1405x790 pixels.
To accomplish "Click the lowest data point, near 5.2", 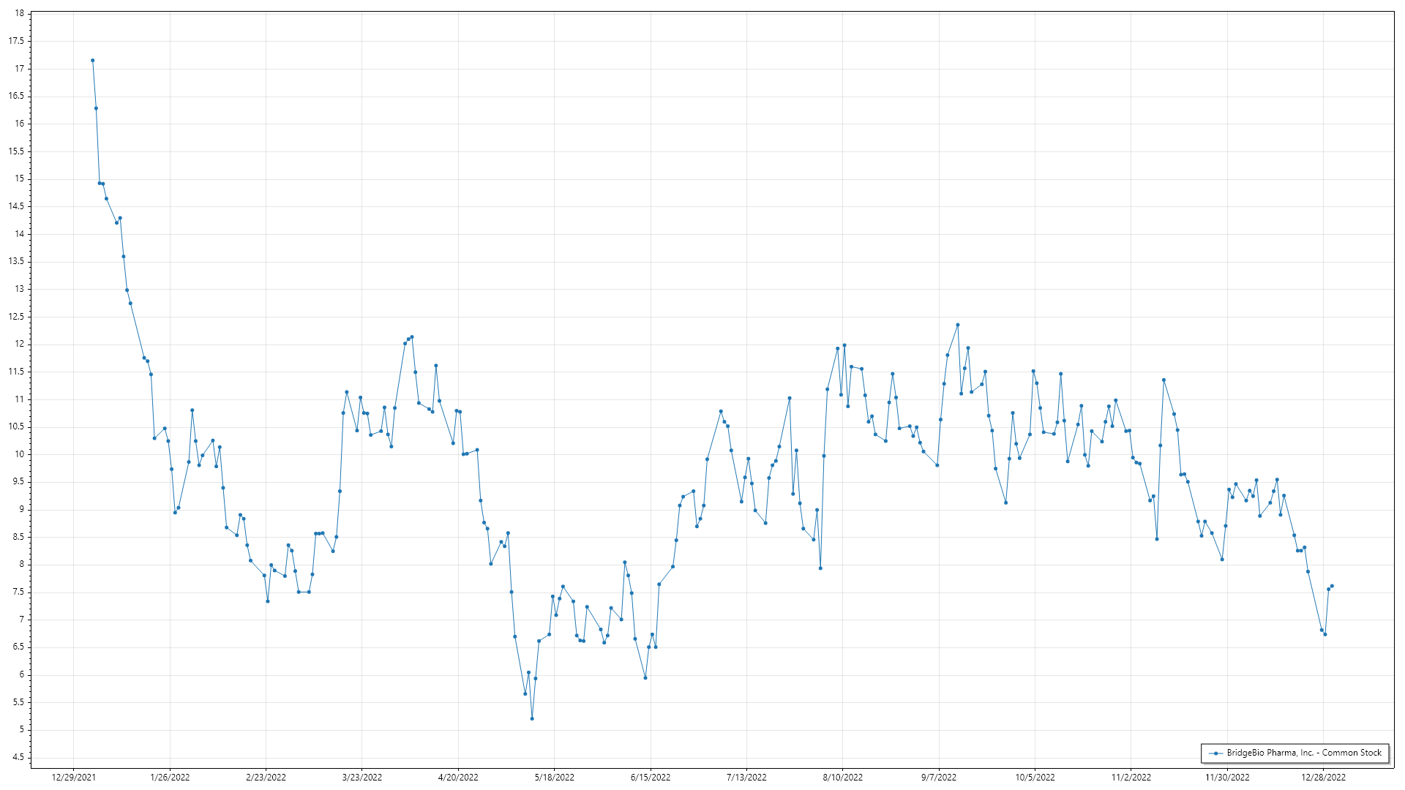I will [x=532, y=719].
